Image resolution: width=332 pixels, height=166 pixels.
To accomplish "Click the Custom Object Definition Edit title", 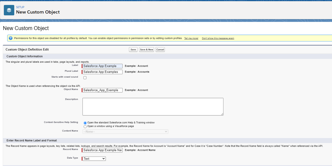I will [x=27, y=49].
